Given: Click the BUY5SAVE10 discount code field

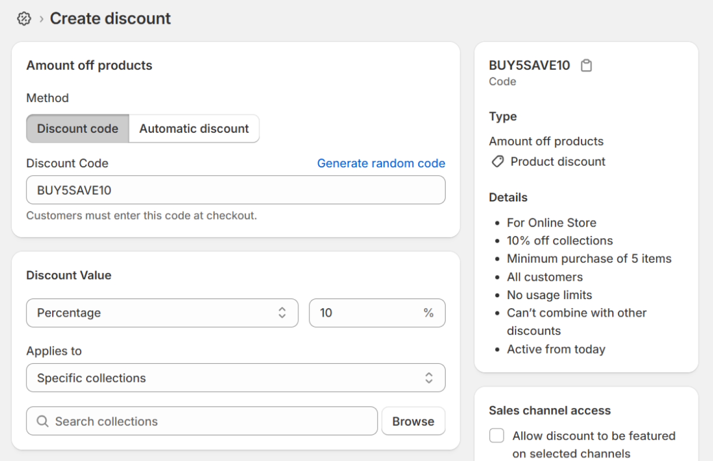Looking at the screenshot, I should [x=235, y=190].
